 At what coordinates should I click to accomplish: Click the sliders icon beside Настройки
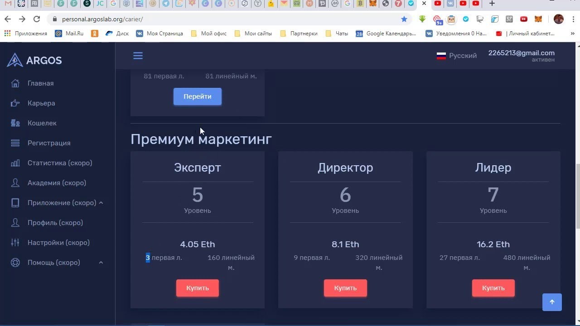tap(15, 243)
